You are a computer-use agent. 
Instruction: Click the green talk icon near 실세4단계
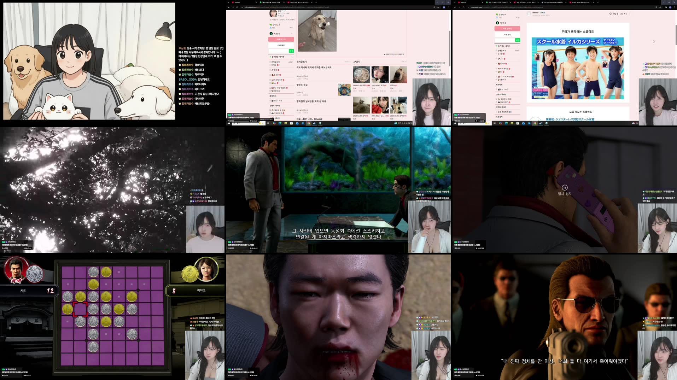coord(496,14)
